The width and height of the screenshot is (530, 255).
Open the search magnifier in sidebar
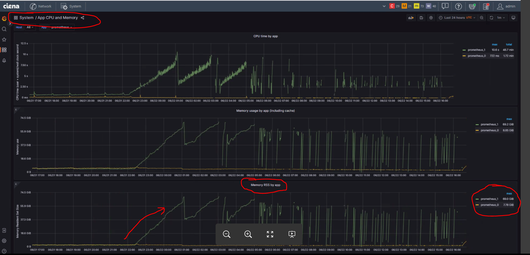tap(4, 29)
